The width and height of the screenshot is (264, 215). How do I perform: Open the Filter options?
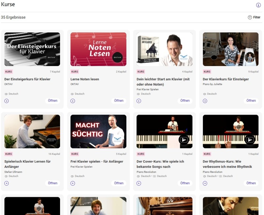pos(254,17)
